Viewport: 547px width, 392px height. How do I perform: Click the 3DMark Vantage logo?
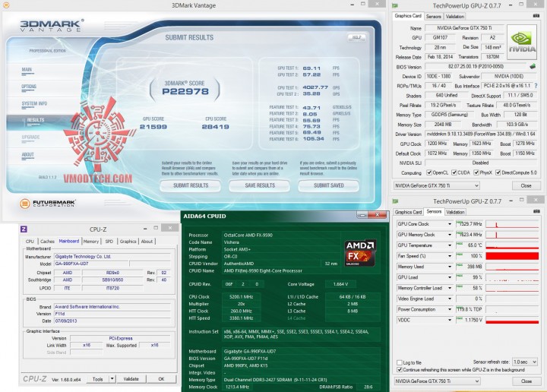click(52, 26)
